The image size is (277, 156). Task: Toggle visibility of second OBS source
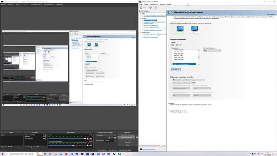click(x=44, y=137)
